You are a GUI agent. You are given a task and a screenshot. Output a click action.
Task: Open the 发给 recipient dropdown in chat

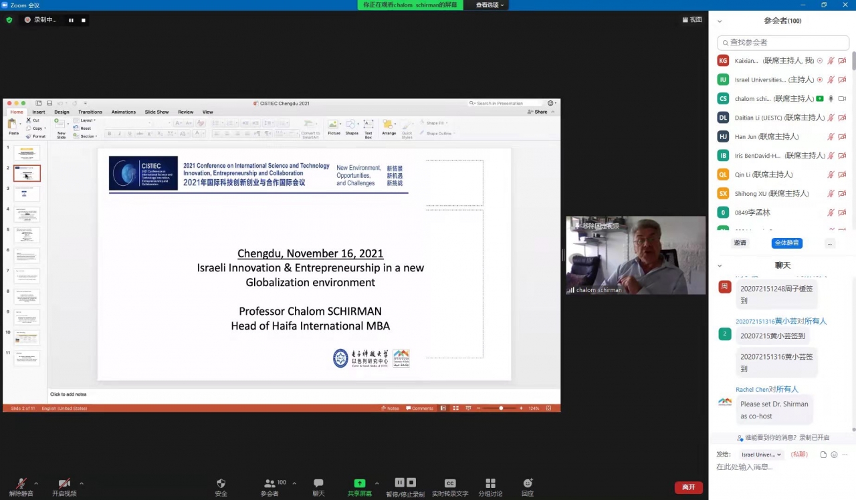pos(761,455)
